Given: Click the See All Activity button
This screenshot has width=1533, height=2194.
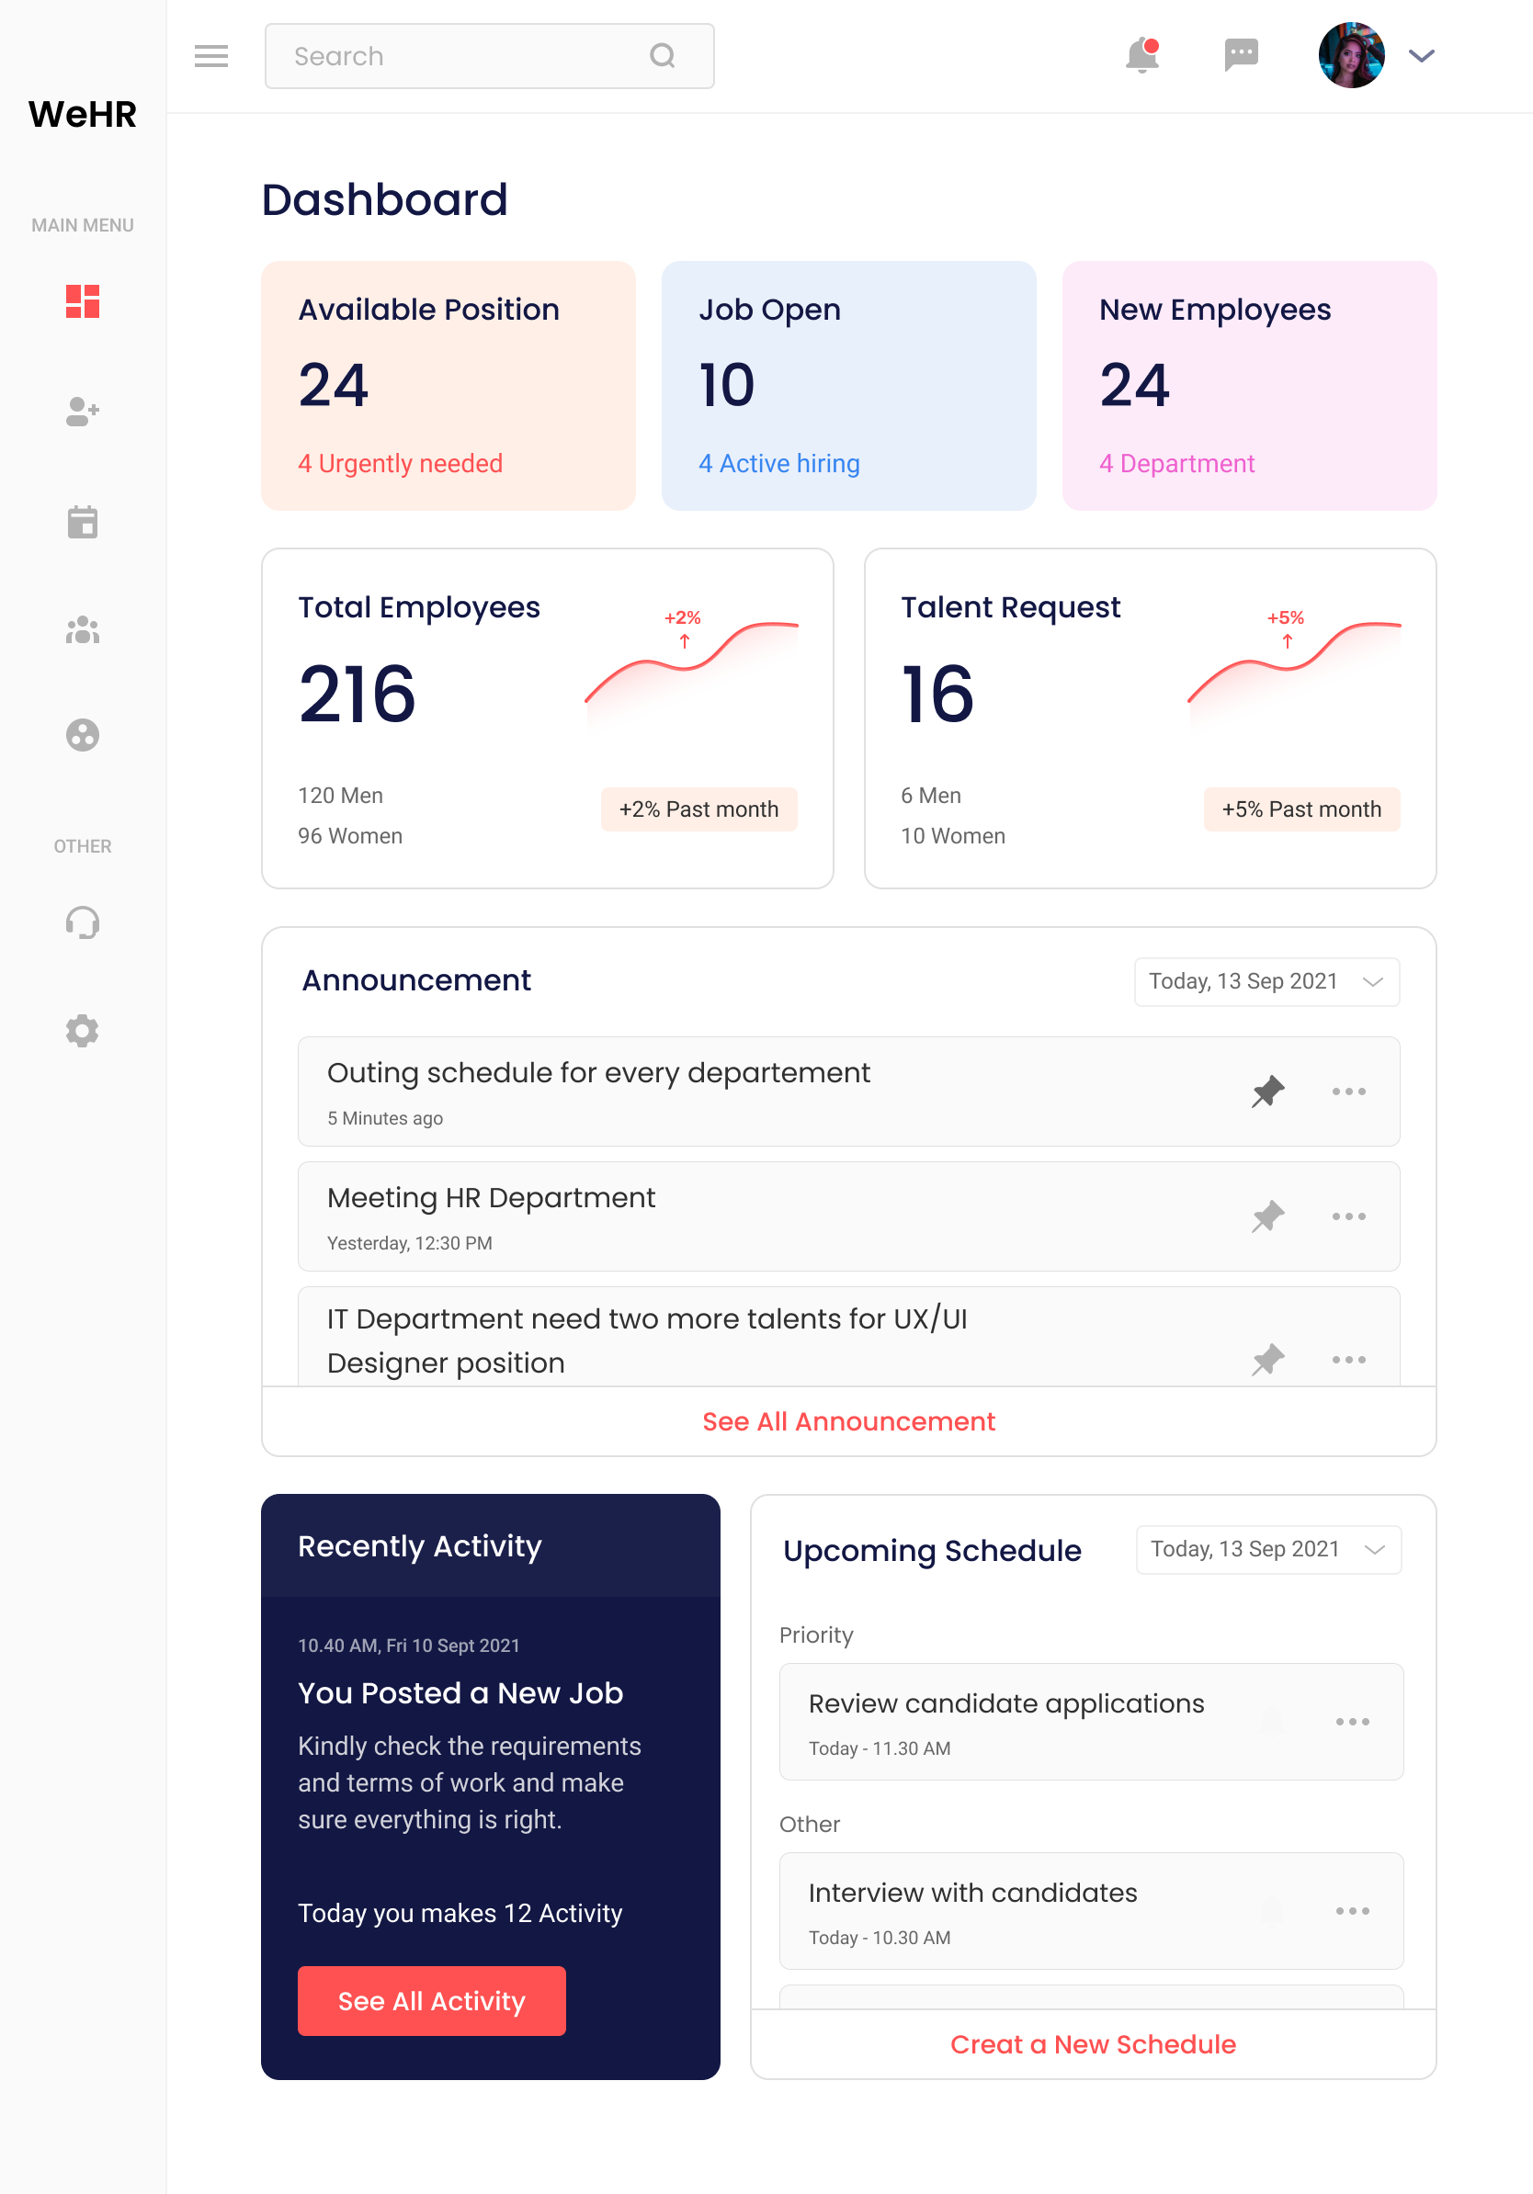Looking at the screenshot, I should (x=431, y=2000).
